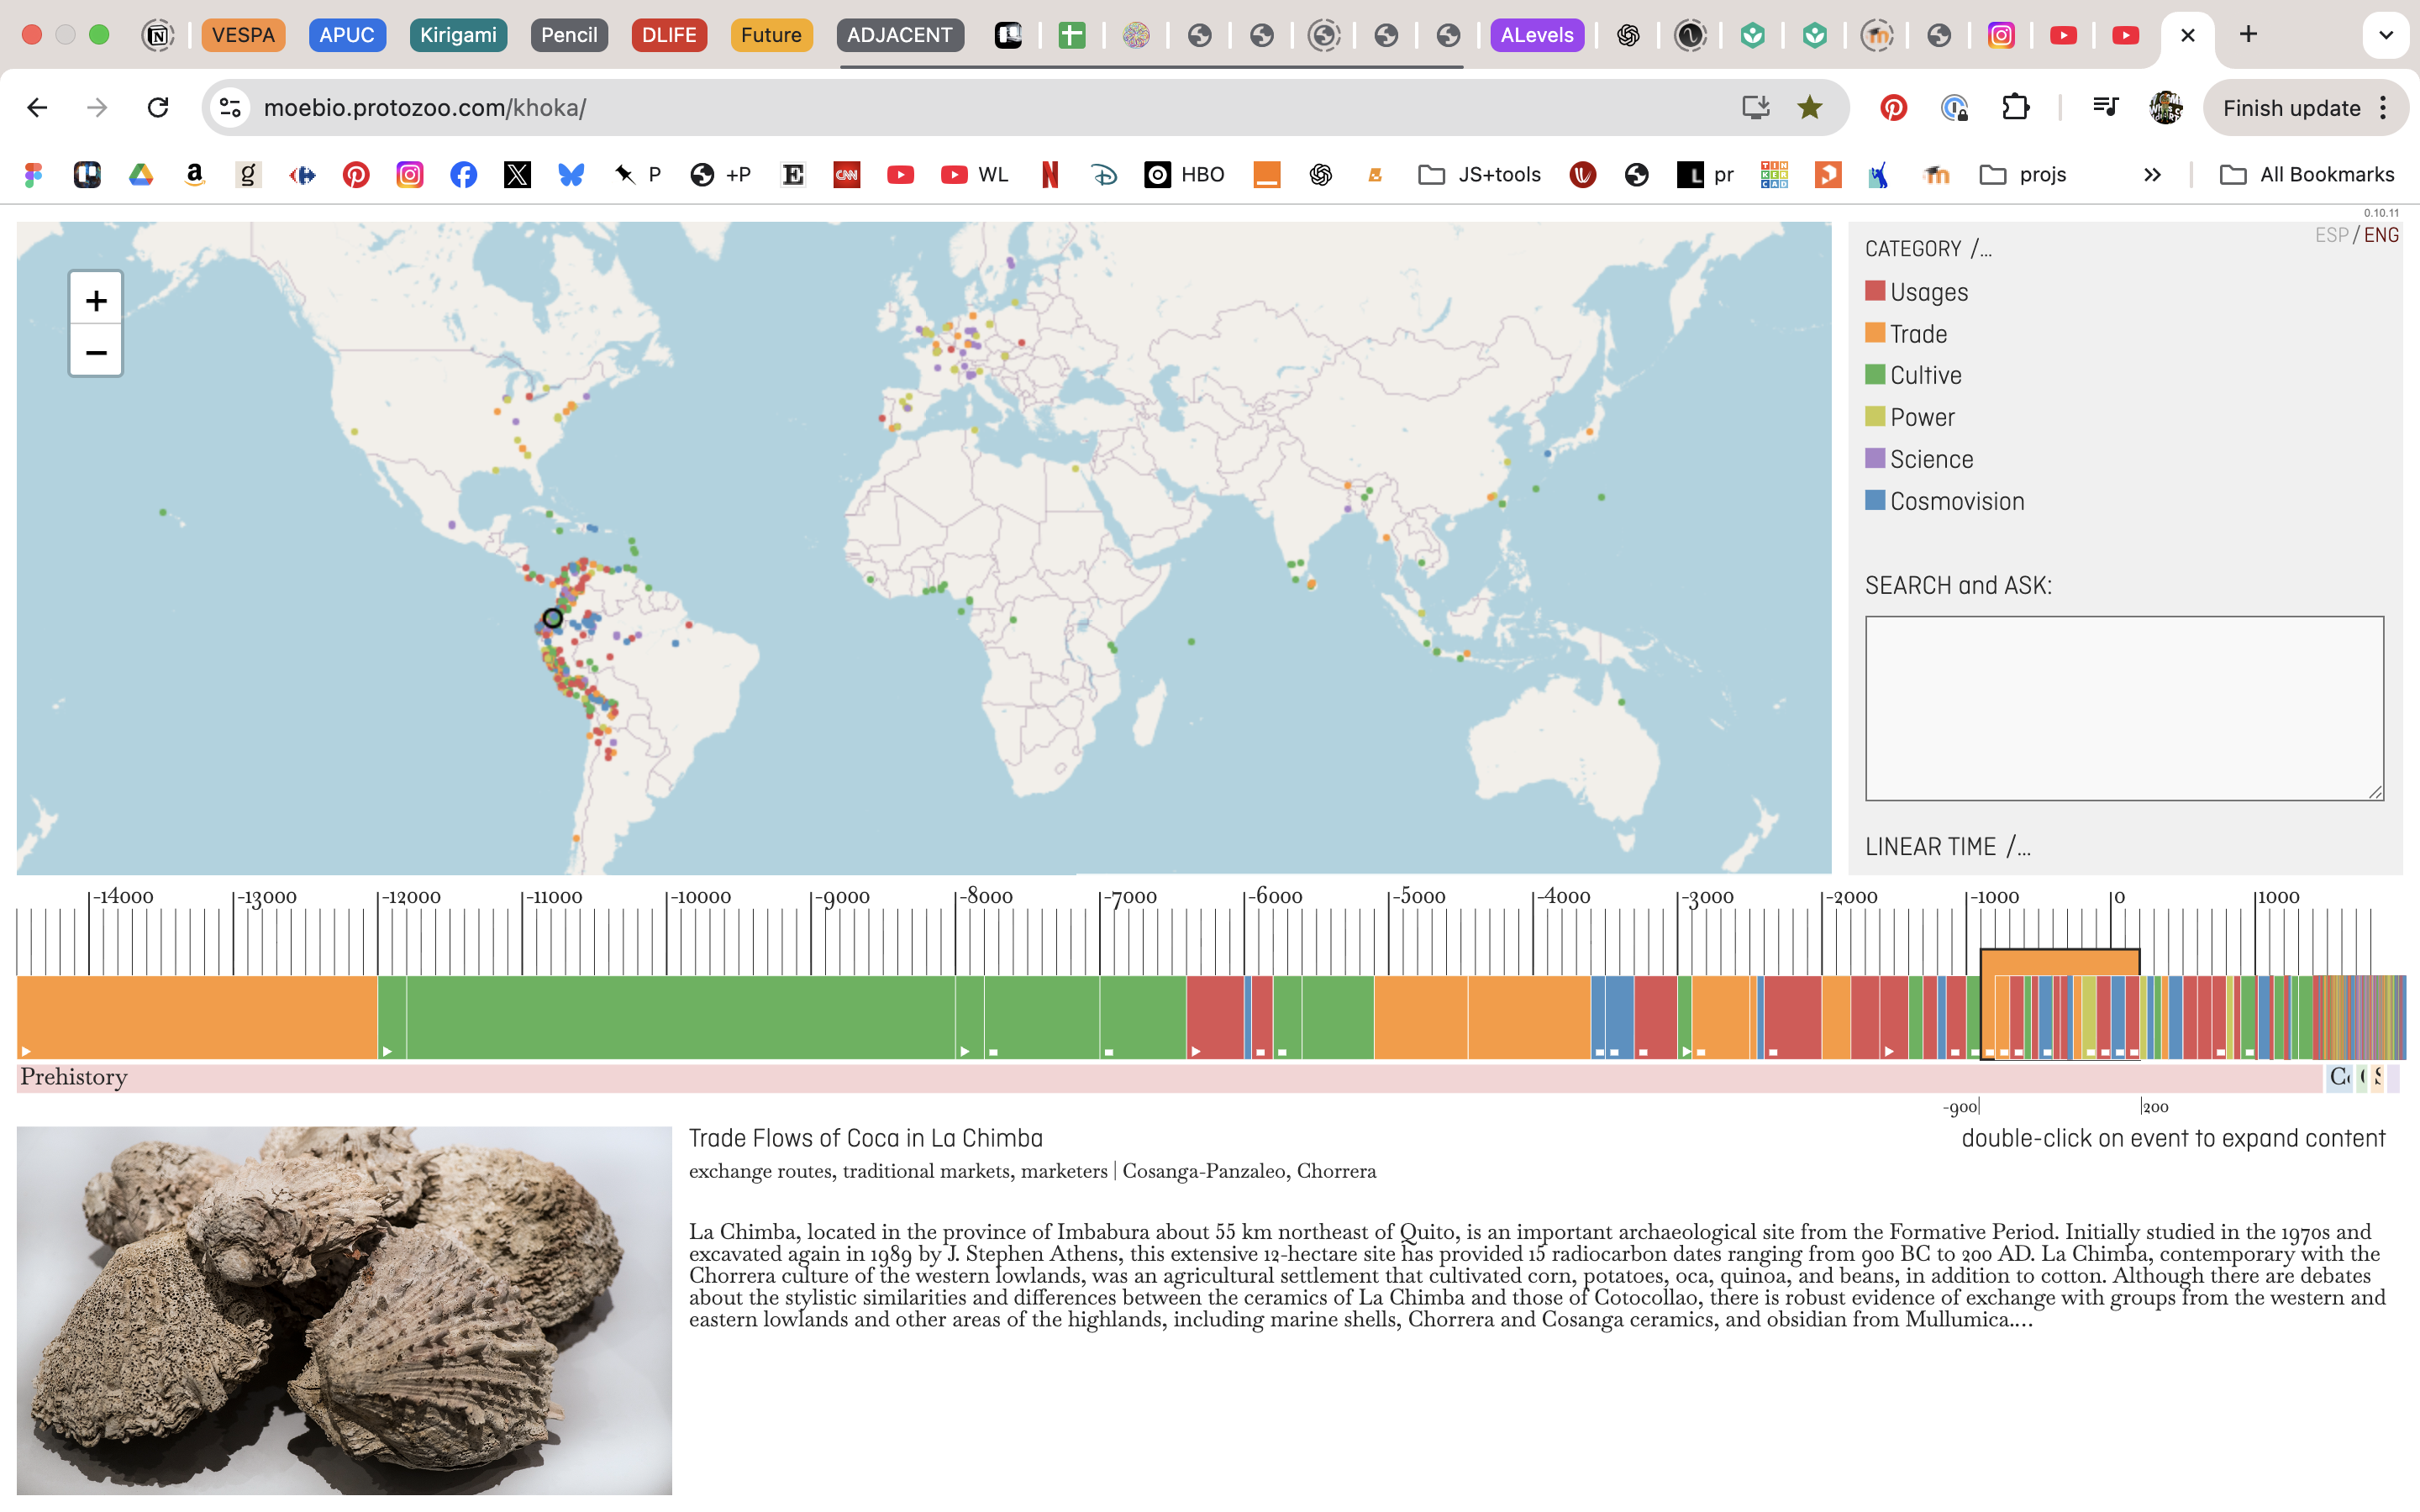Click the Finish update button
This screenshot has width=2420, height=1512.
pos(2291,108)
